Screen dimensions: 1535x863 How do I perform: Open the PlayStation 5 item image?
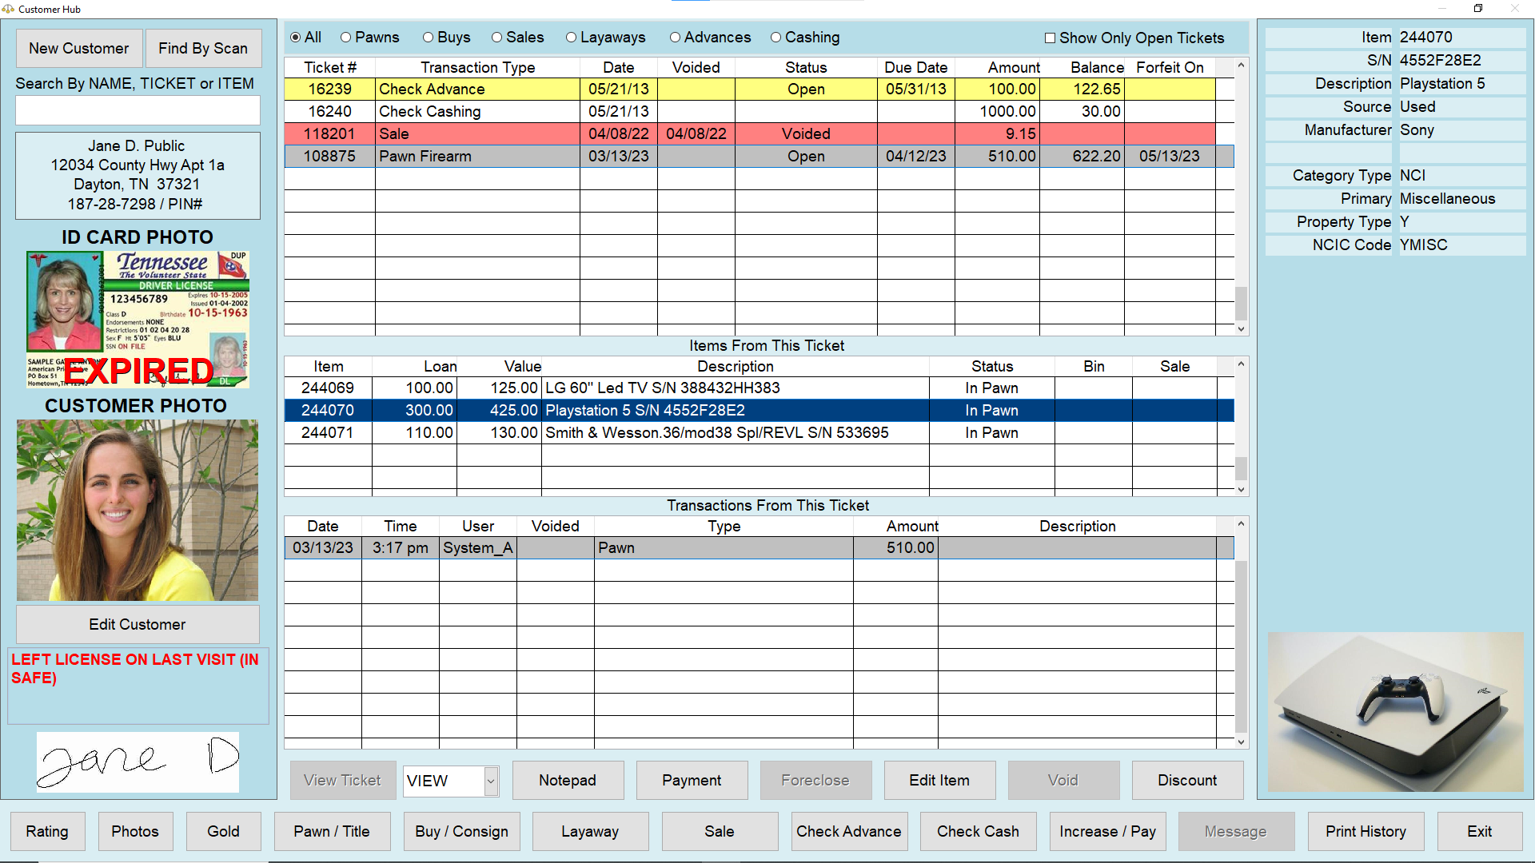point(1395,711)
